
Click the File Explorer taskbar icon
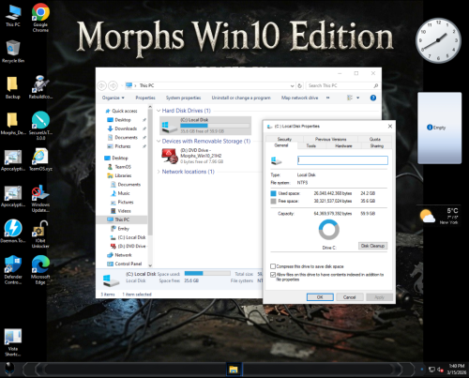click(x=234, y=370)
